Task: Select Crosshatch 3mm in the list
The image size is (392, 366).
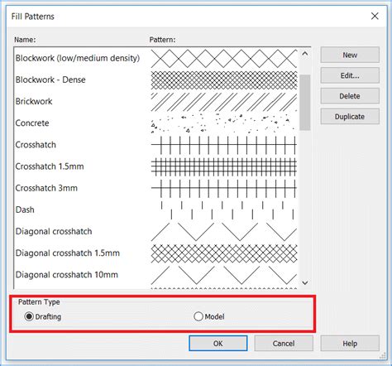Action: click(x=46, y=188)
